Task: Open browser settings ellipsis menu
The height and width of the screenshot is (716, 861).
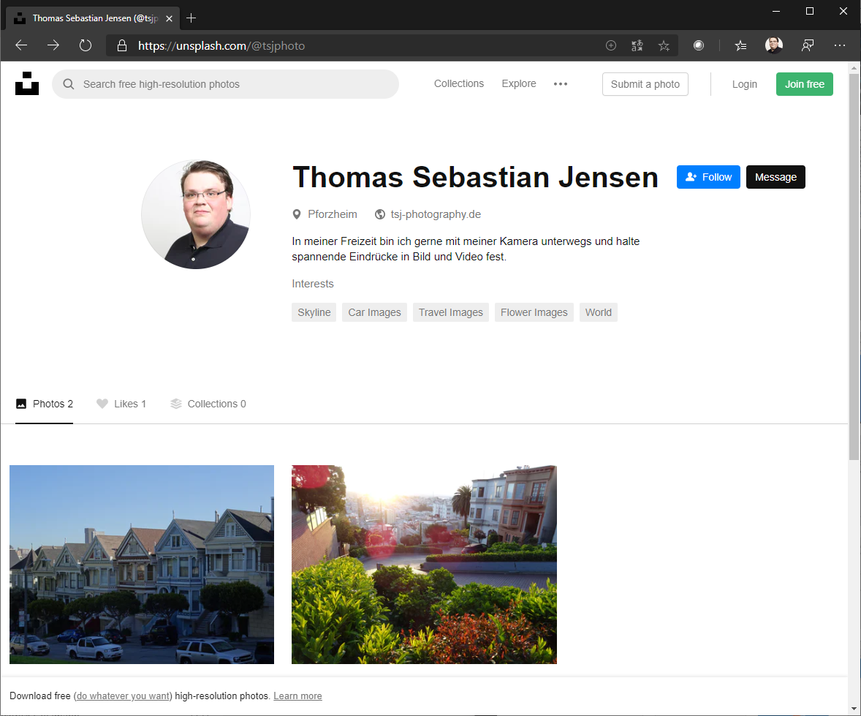Action: (839, 45)
